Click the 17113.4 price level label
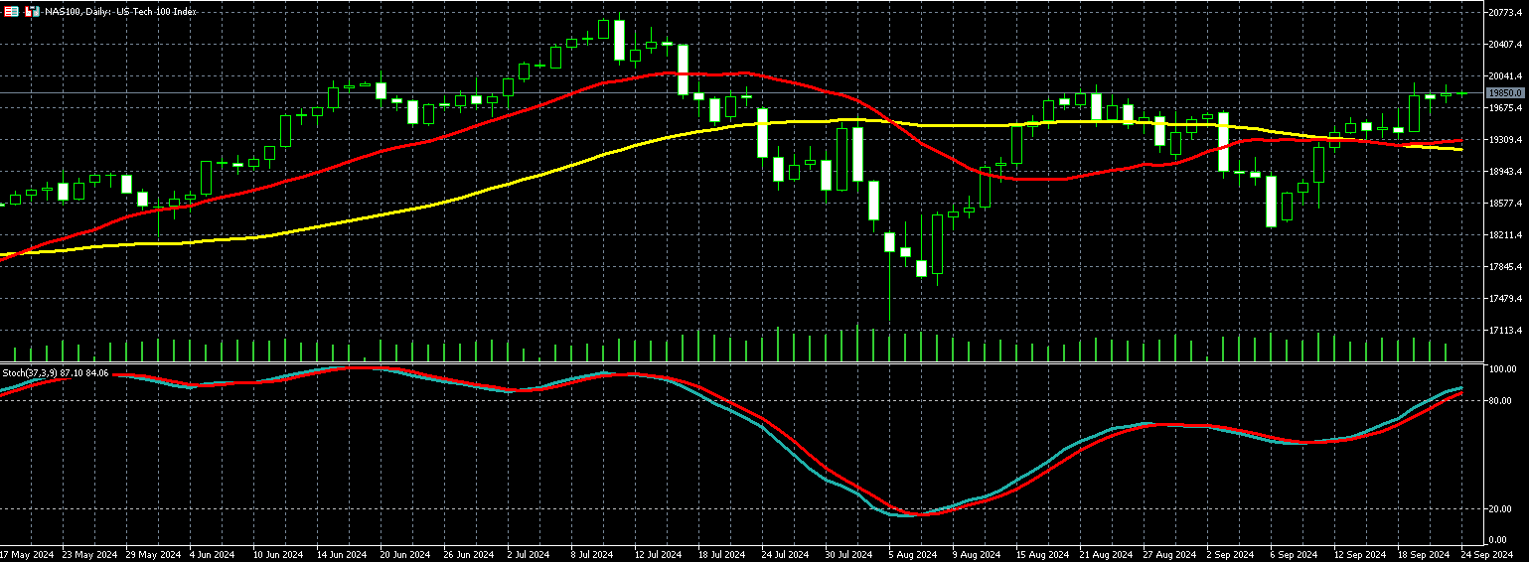 [1504, 331]
